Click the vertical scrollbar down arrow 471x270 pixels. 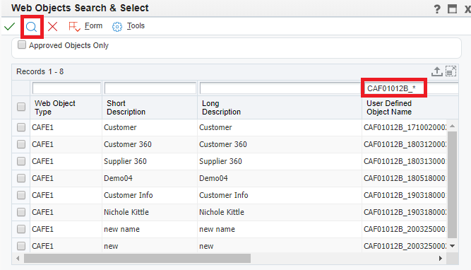pyautogui.click(x=453, y=246)
